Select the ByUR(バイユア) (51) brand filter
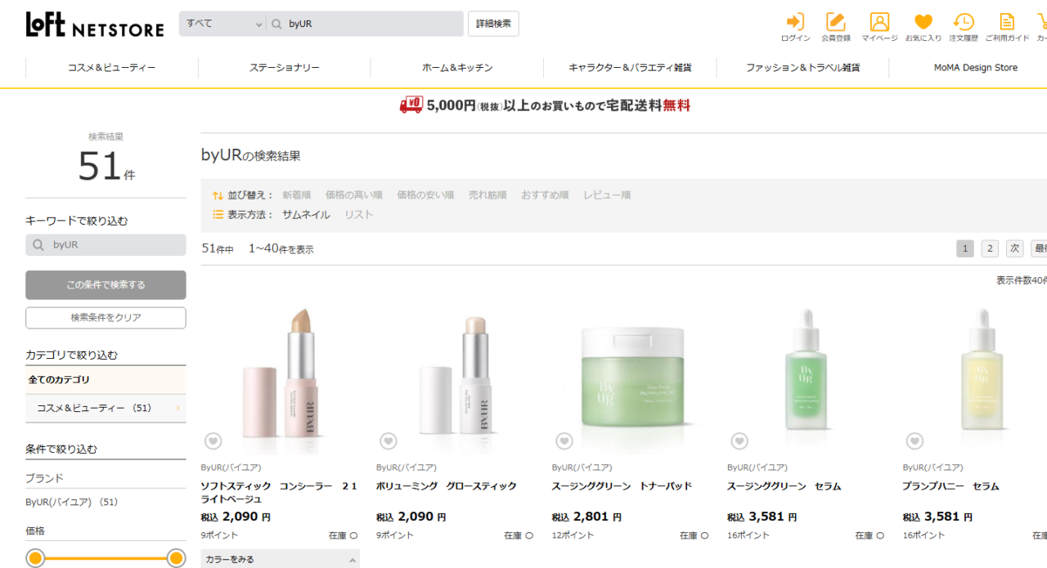 click(x=72, y=502)
